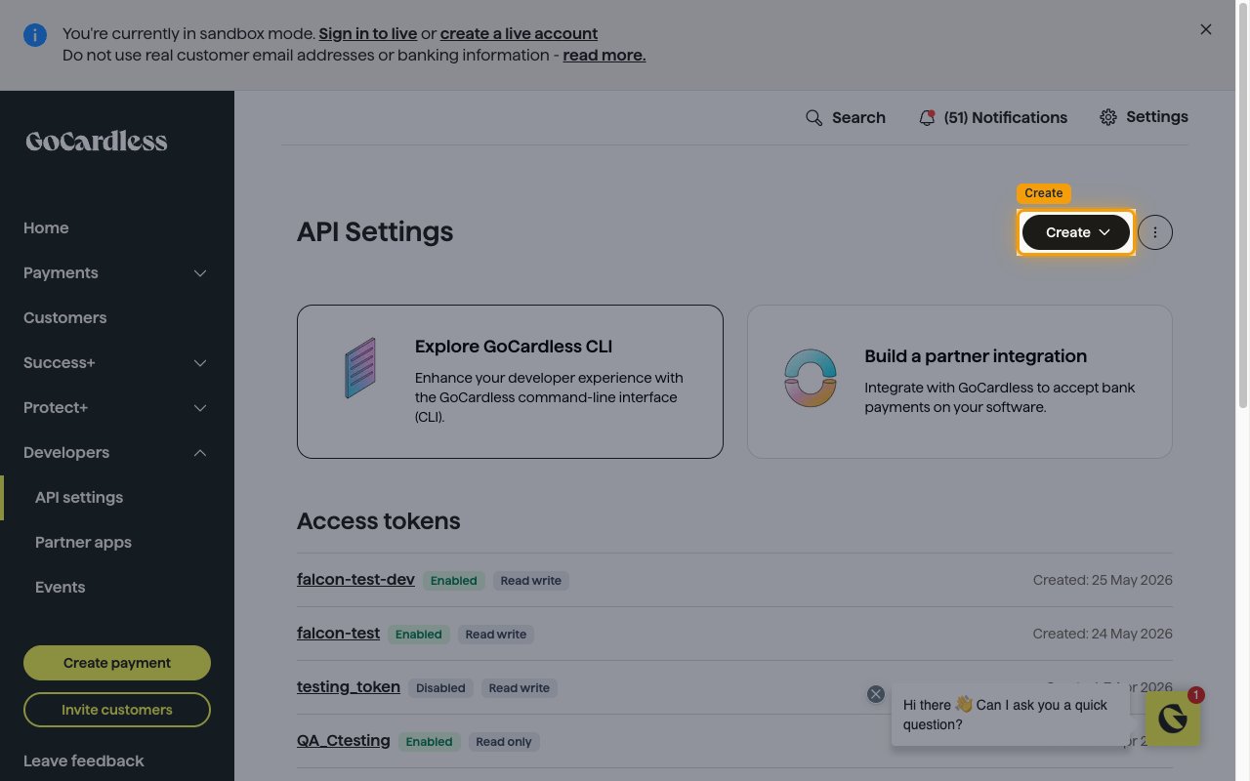Follow the create a live account link
The height and width of the screenshot is (781, 1250).
pyautogui.click(x=519, y=33)
